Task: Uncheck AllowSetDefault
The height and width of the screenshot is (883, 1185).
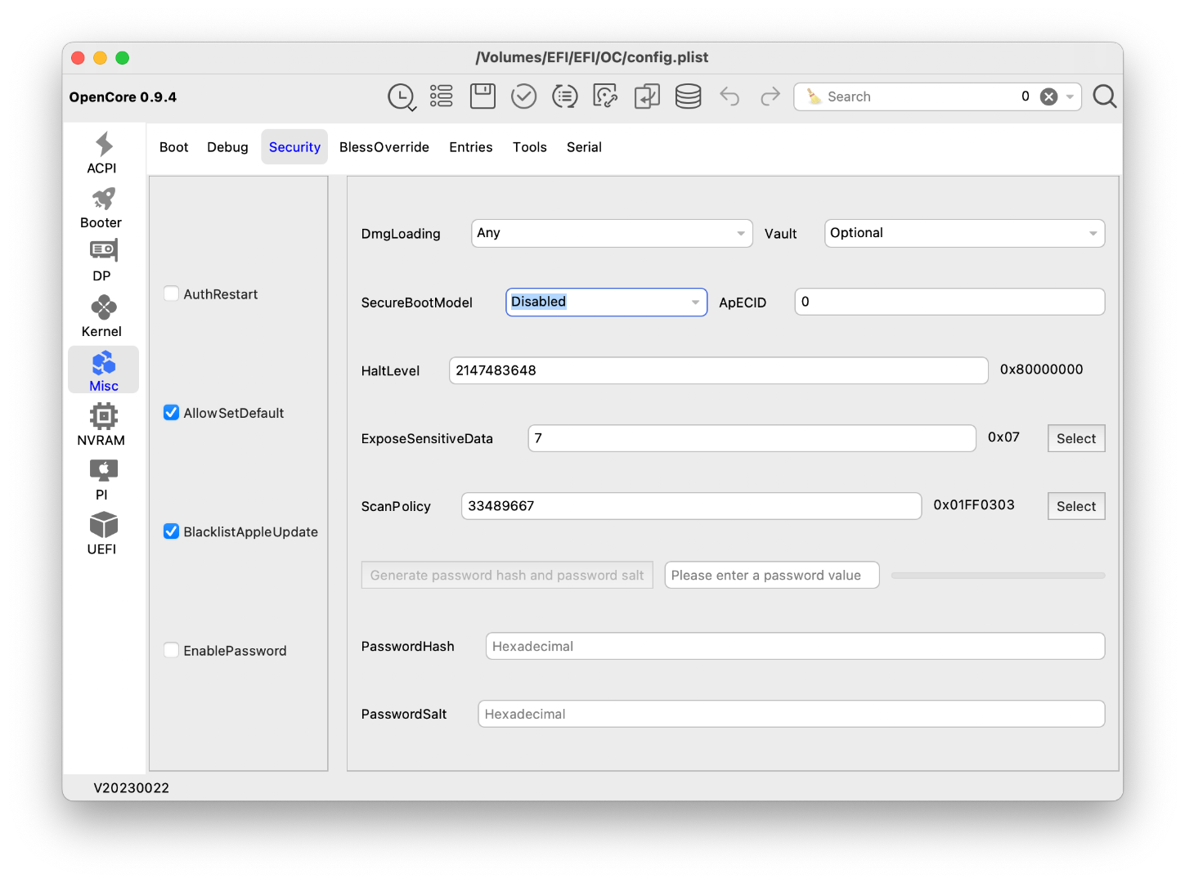Action: tap(171, 413)
